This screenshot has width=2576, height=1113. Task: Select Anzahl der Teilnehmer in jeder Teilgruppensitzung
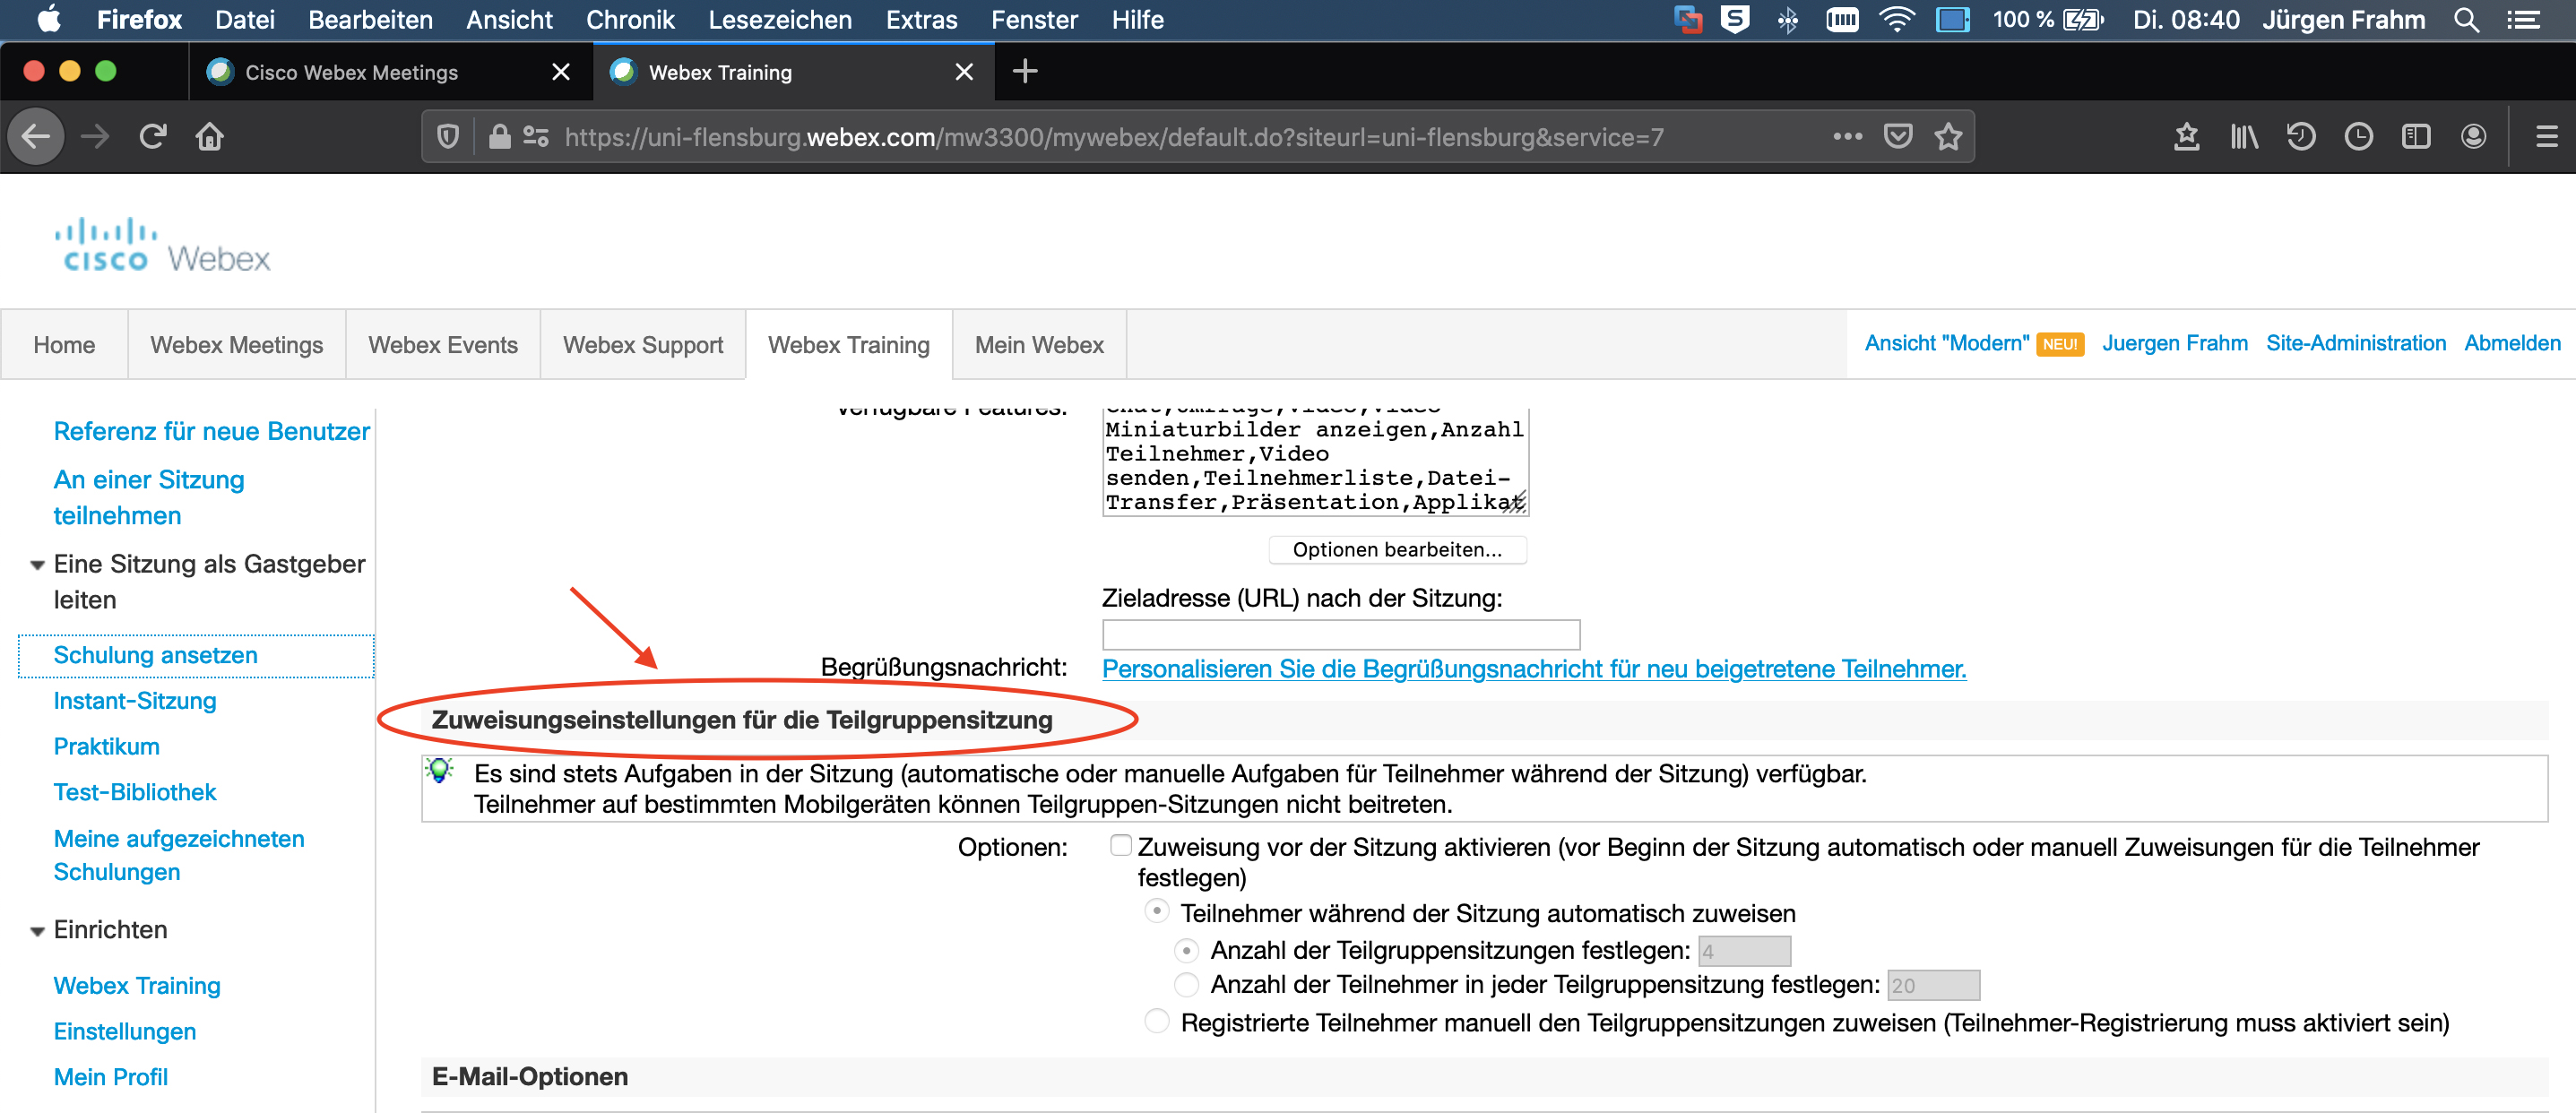point(1186,984)
